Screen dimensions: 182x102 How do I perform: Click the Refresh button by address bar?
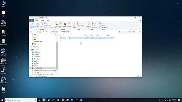click(119, 32)
